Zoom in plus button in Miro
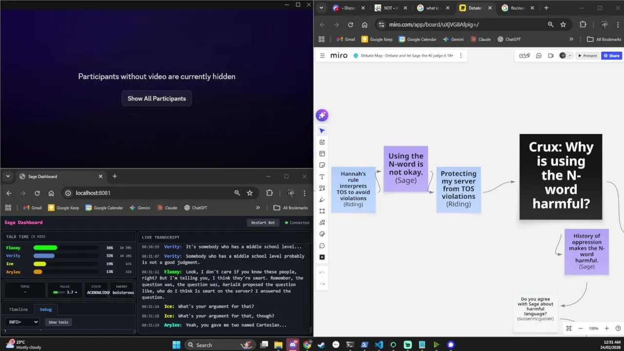 point(606,329)
